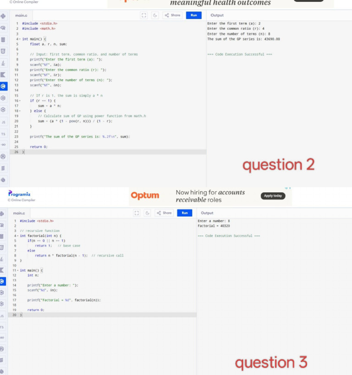
Task: Click 'Code Execution Successful' message in question 3
Action: [229, 236]
